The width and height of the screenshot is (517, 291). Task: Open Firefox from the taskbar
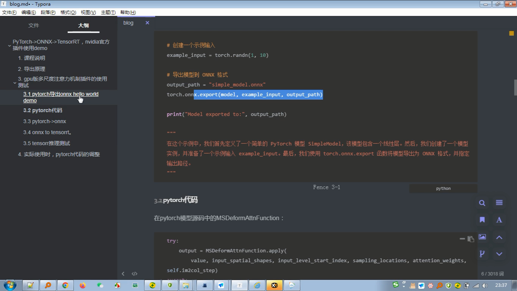(83, 285)
